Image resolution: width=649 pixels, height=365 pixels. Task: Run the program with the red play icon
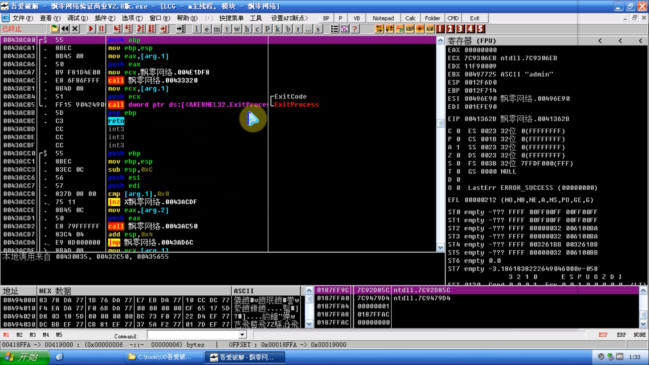point(91,29)
